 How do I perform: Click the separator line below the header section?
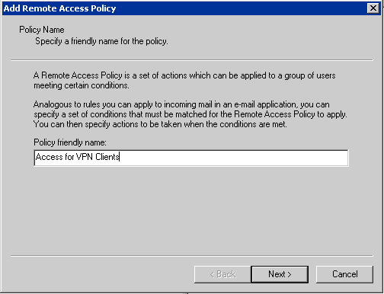192,60
